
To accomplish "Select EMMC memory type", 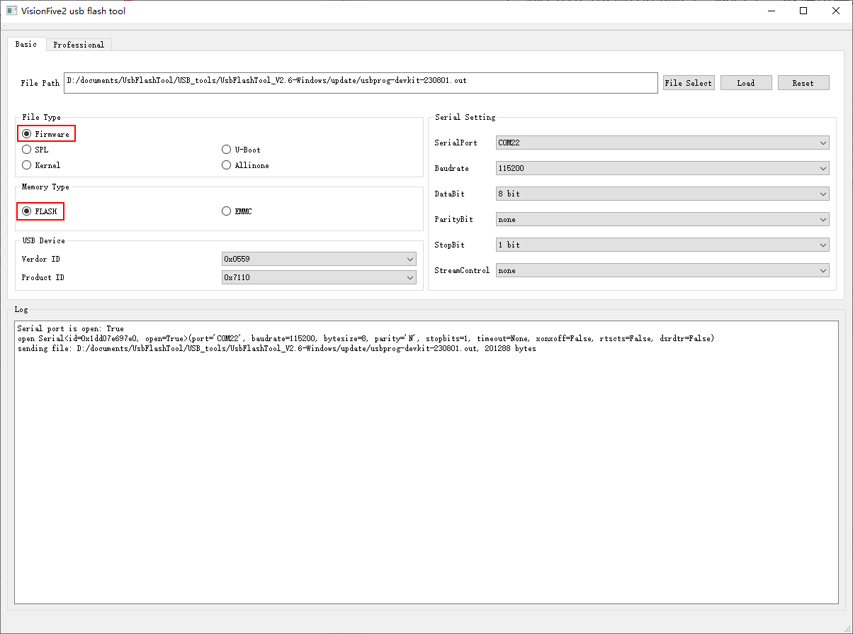I will point(237,211).
